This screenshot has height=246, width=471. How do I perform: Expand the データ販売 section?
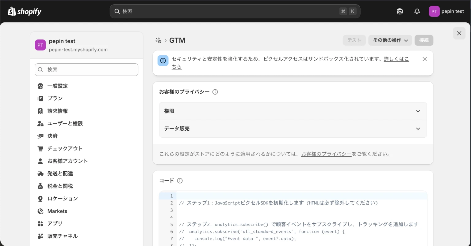point(293,129)
